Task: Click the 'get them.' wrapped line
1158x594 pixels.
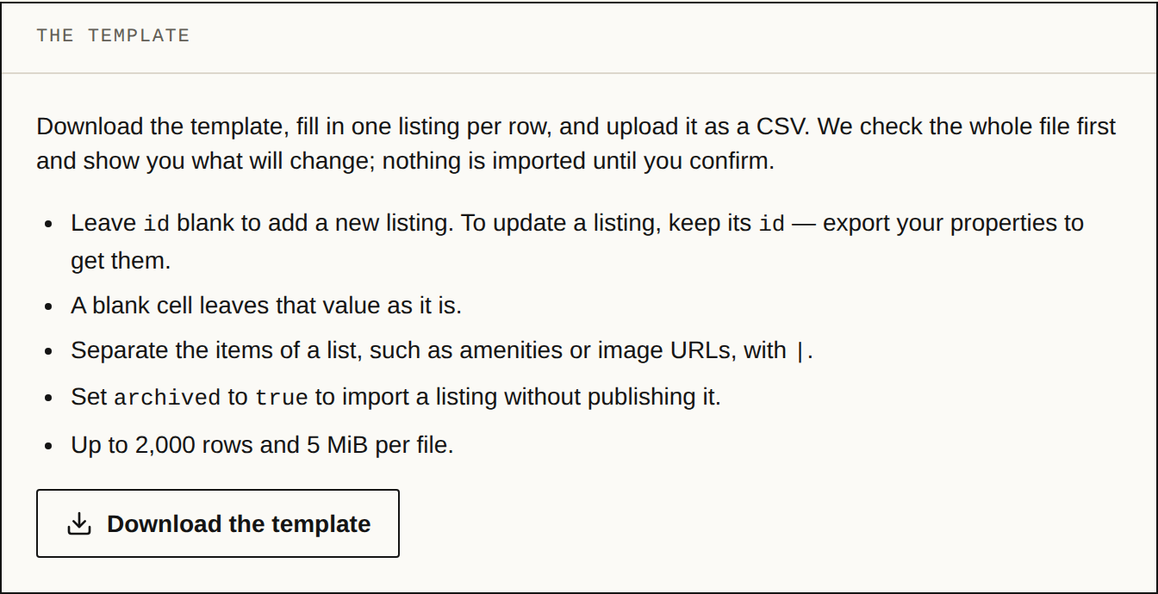Action: click(x=121, y=261)
